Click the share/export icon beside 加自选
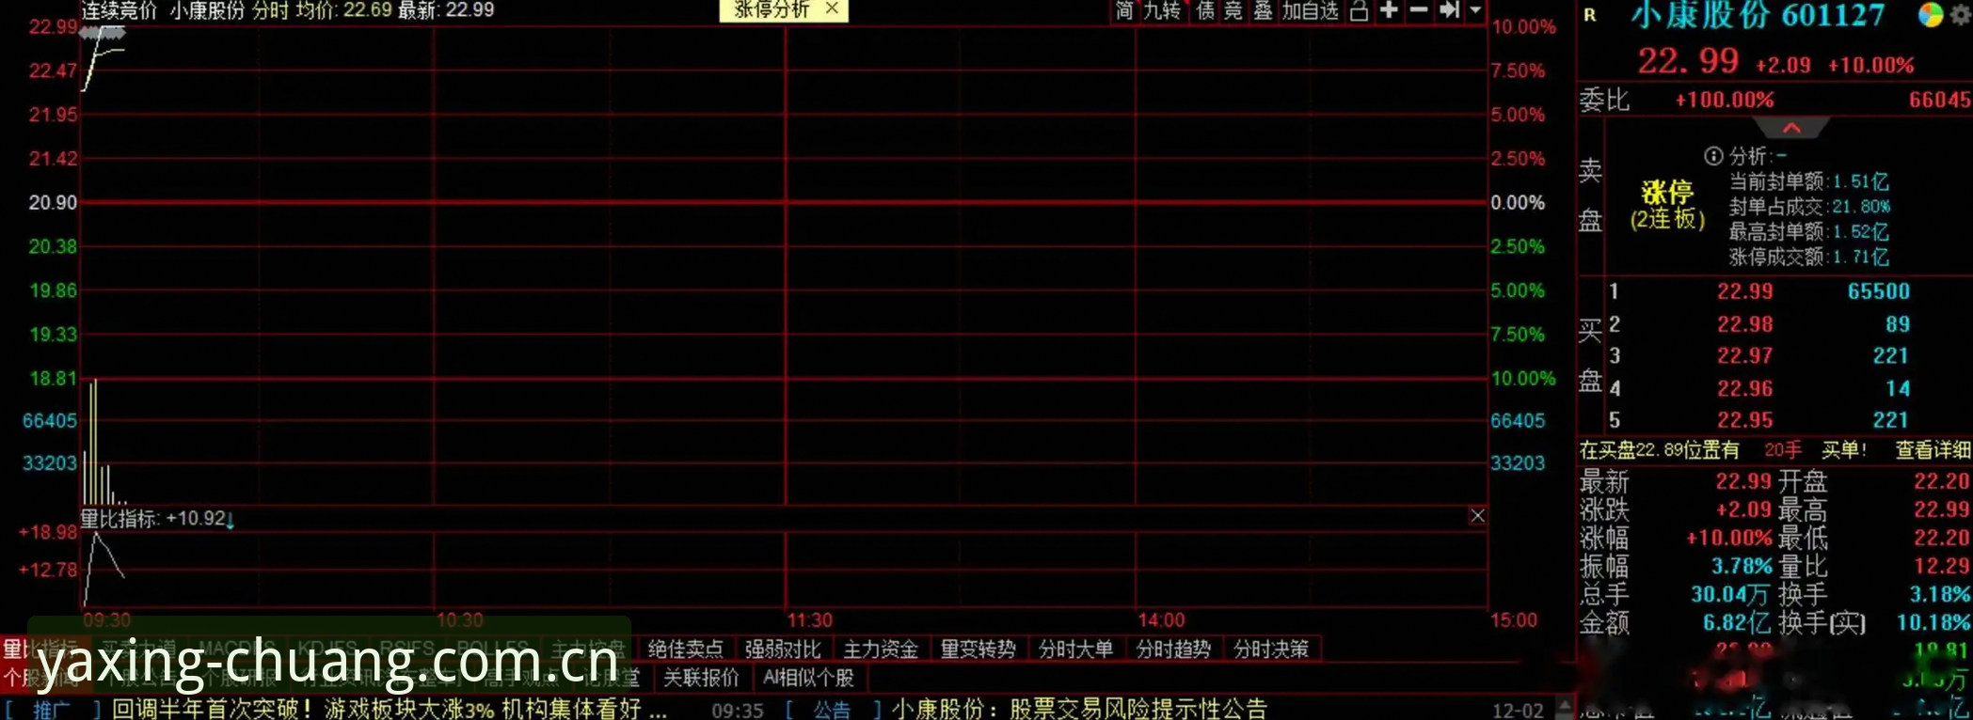This screenshot has width=1973, height=720. pyautogui.click(x=1359, y=10)
